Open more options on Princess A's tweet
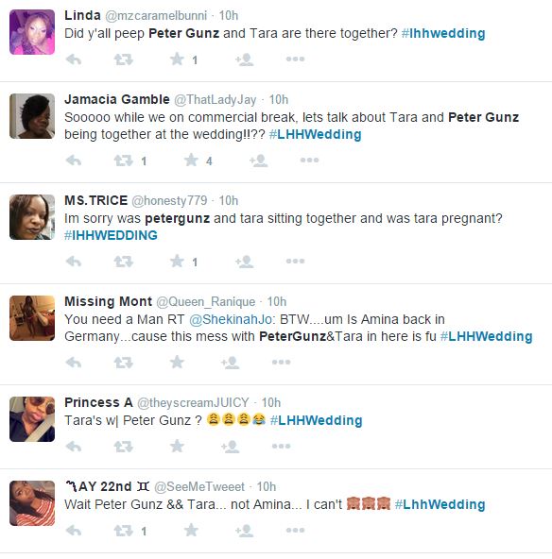The width and height of the screenshot is (552, 559). point(281,446)
